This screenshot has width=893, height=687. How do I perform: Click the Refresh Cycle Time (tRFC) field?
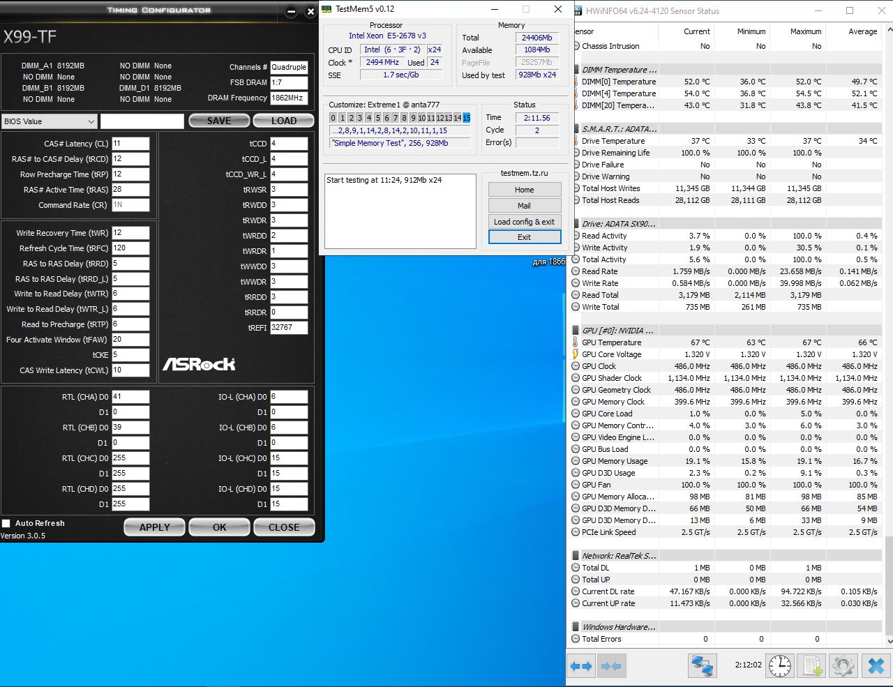click(130, 248)
